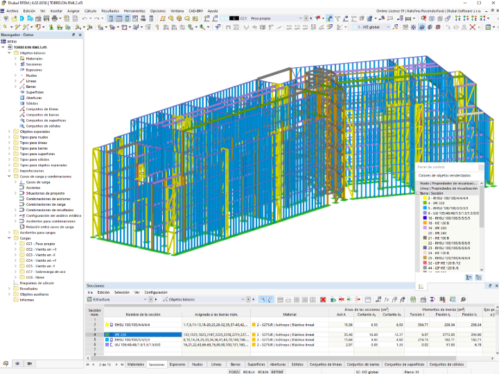Click the fx formula icon in table toolbar
This screenshot has width=499, height=374.
[386, 300]
